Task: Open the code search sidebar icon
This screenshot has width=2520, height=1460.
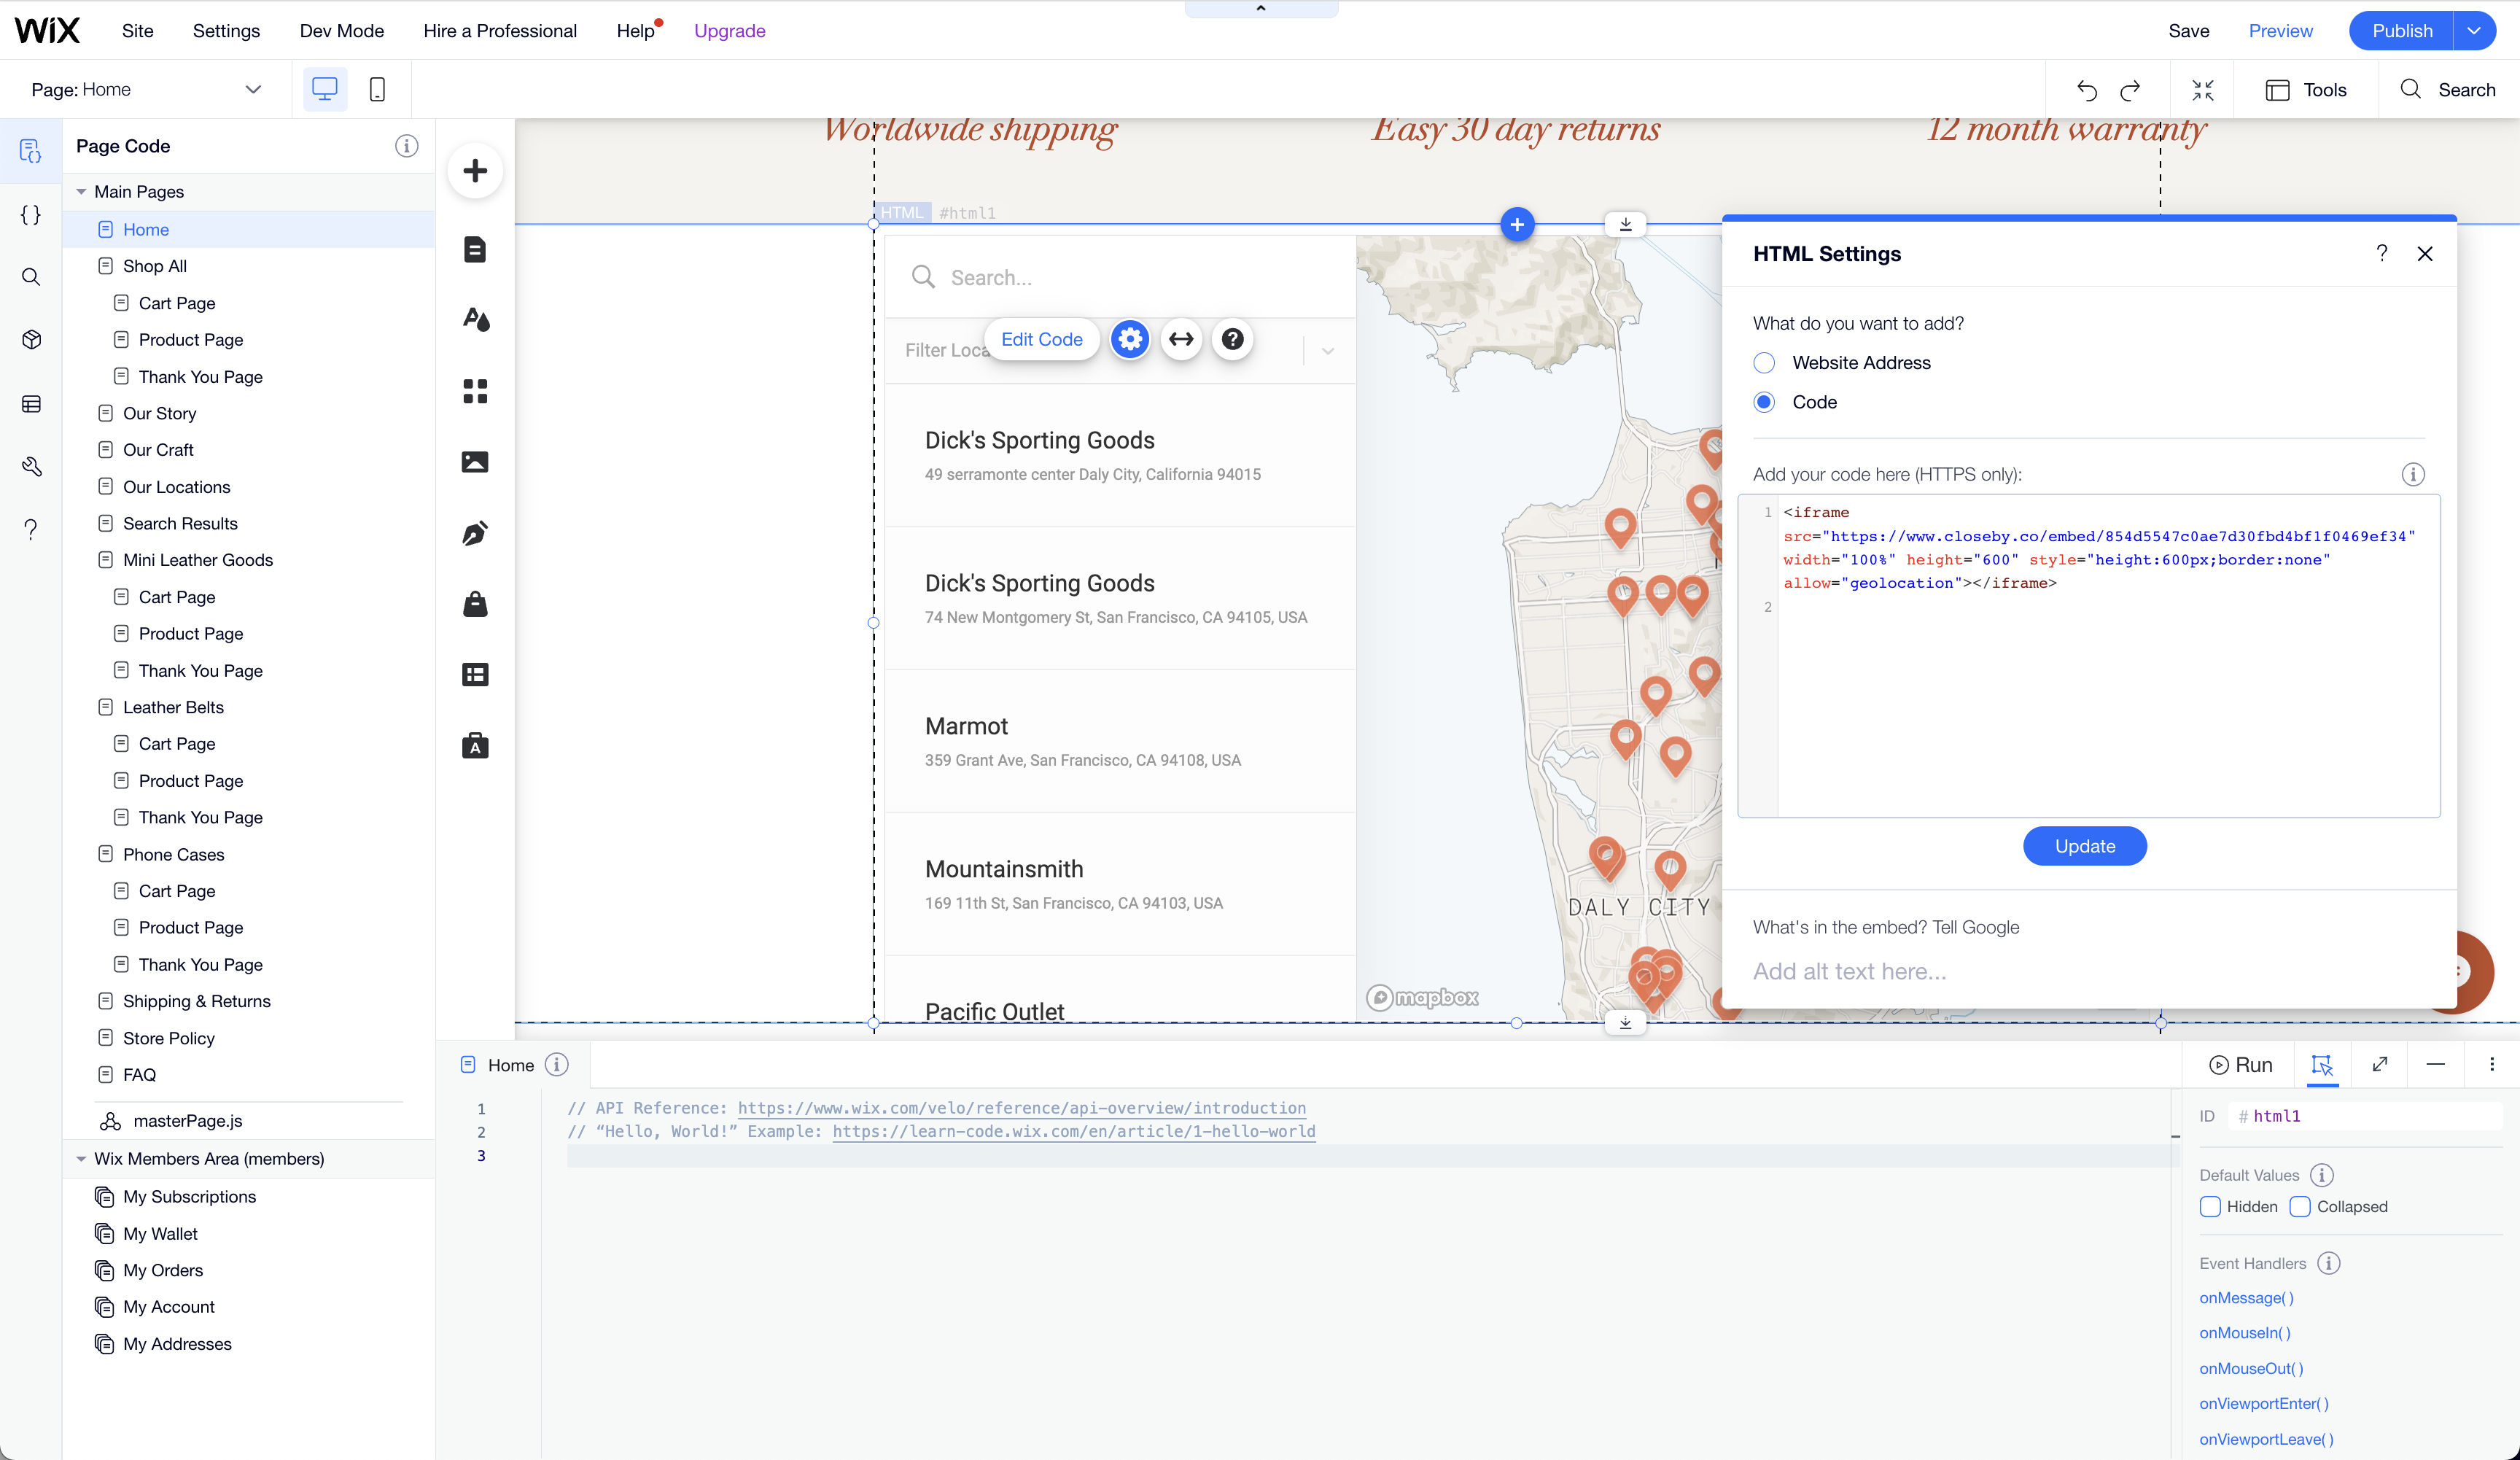Action: tap(31, 277)
